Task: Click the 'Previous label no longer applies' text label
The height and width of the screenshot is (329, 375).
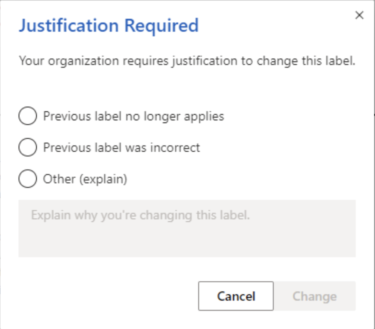Action: point(134,117)
